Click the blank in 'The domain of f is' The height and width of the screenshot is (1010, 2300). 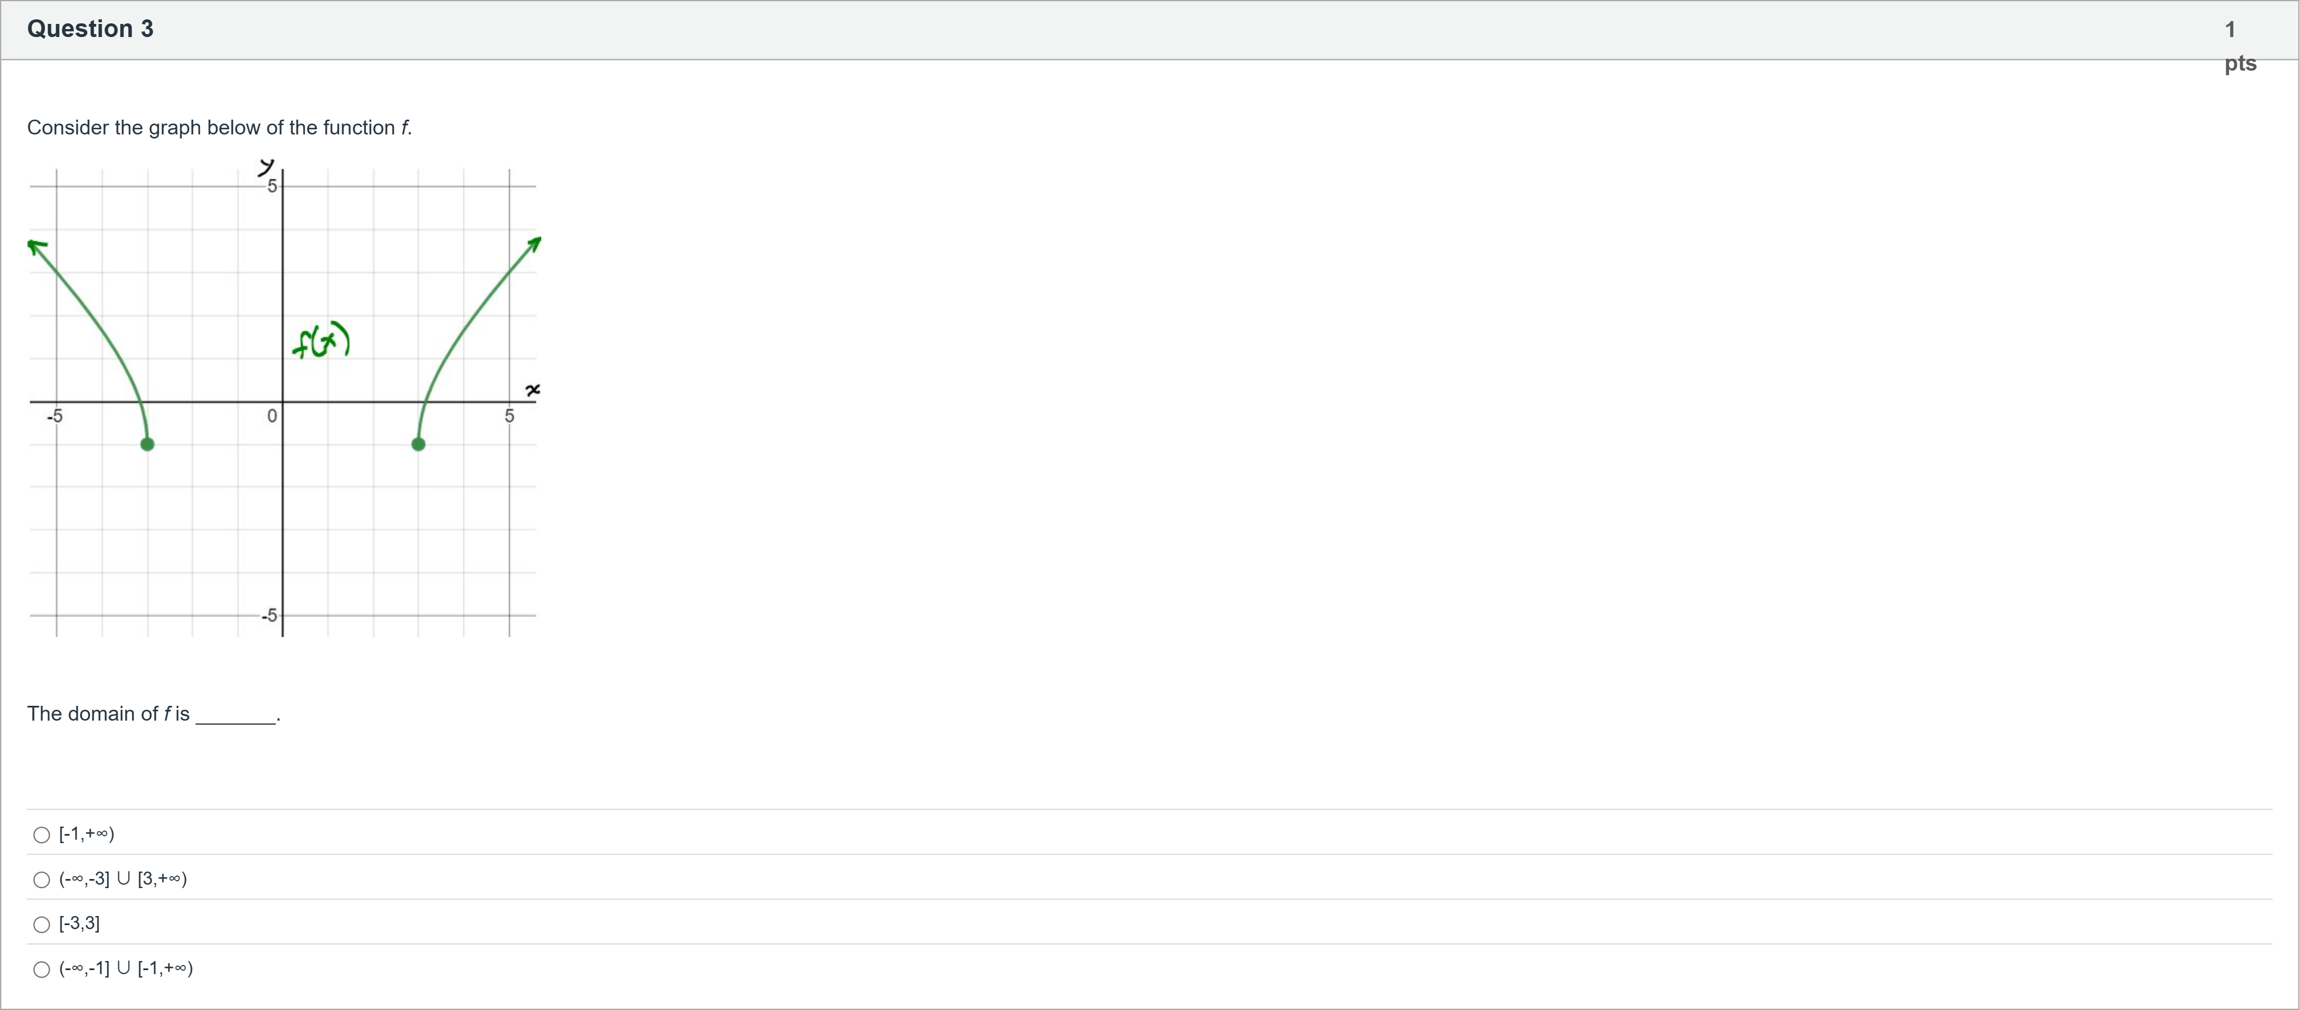(236, 715)
